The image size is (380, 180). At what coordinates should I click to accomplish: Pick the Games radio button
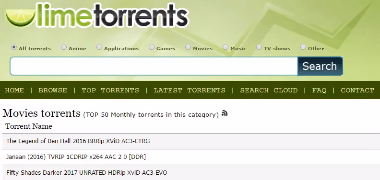(x=152, y=47)
